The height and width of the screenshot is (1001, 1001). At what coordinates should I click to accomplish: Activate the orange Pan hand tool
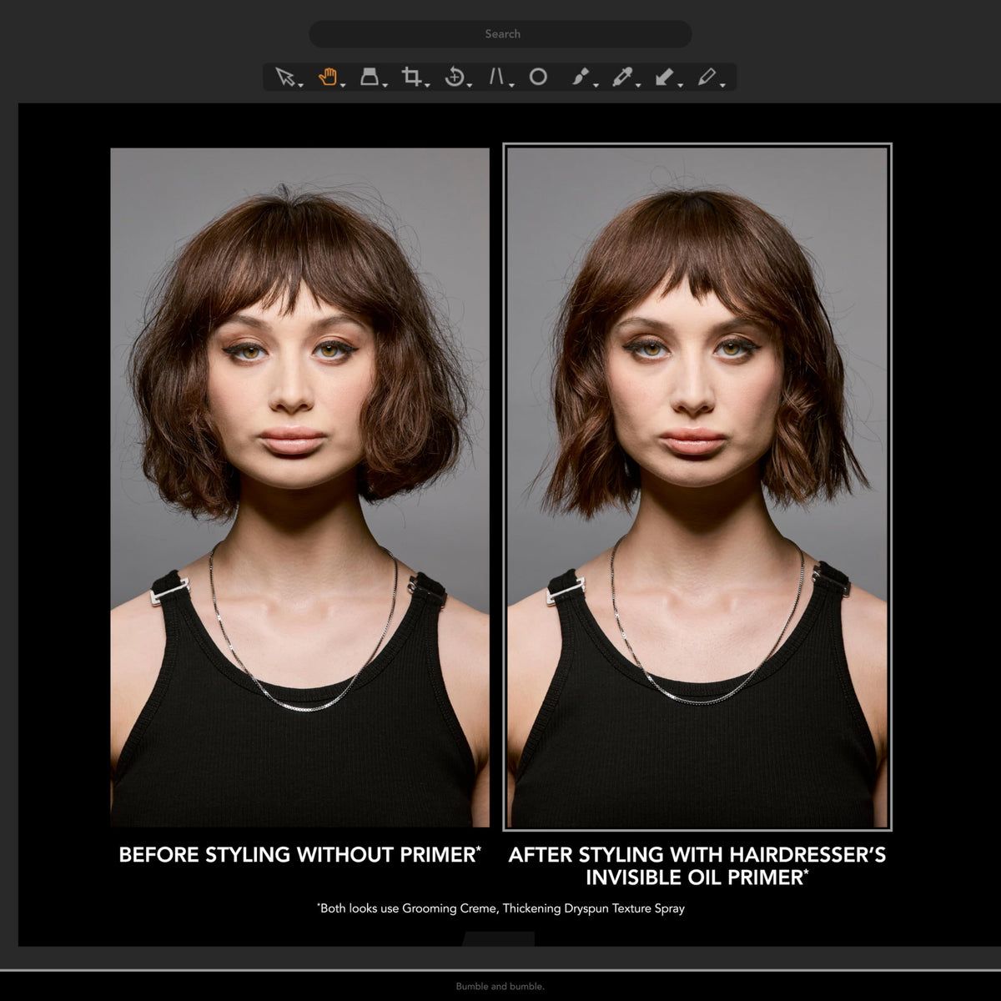click(x=327, y=77)
